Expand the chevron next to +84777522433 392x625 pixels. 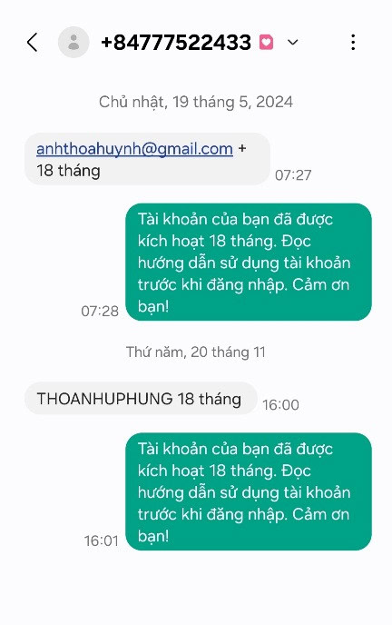(293, 42)
